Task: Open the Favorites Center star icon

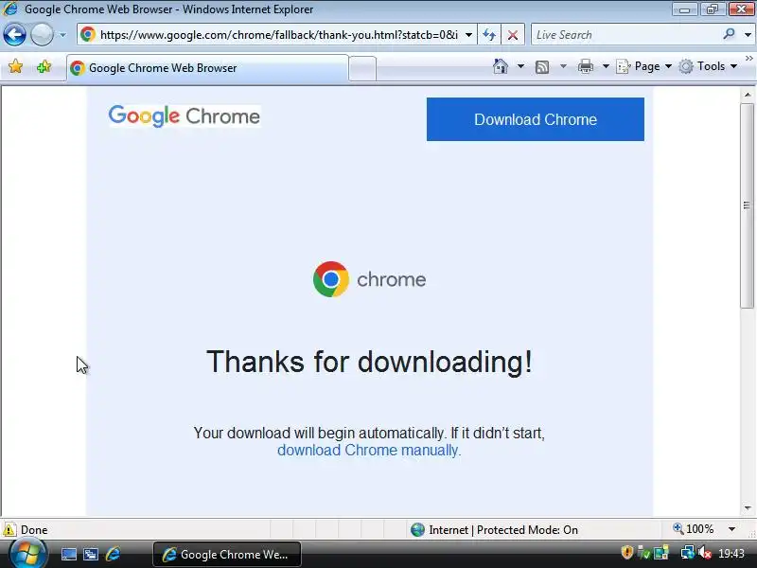Action: (x=15, y=66)
